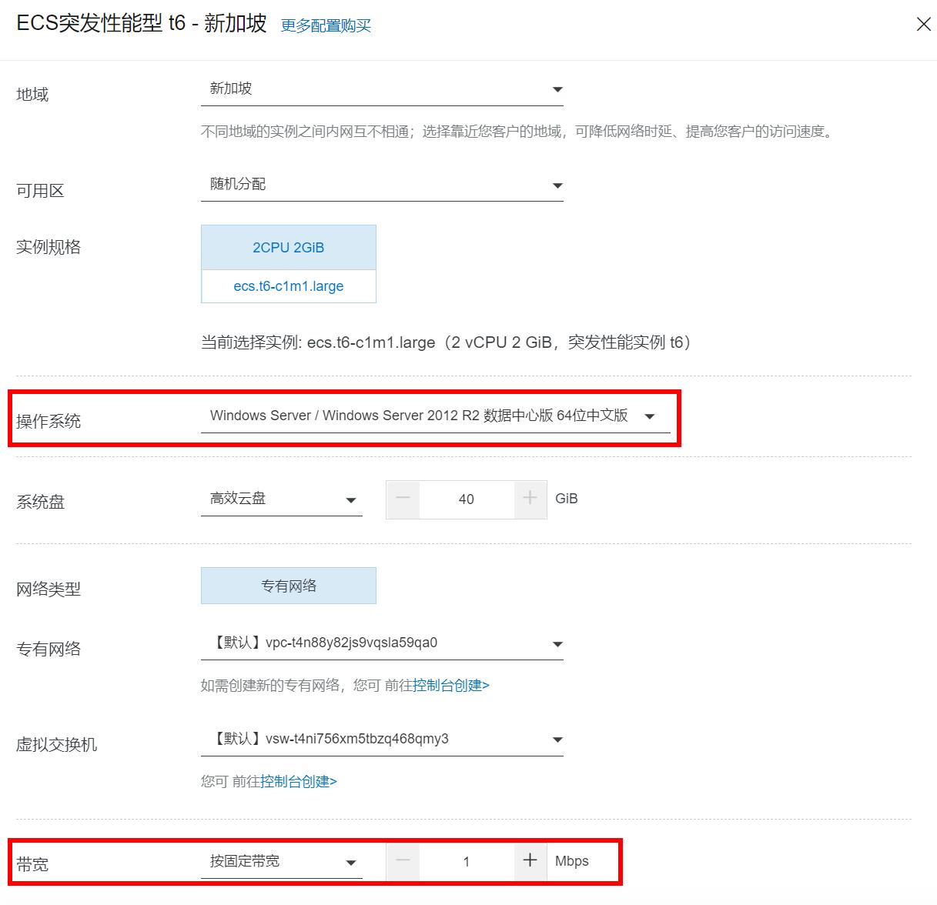
Task: Open the 更多配置购买 link
Action: tap(326, 26)
